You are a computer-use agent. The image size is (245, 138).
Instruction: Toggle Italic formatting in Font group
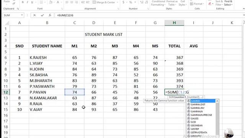coord(27,2)
